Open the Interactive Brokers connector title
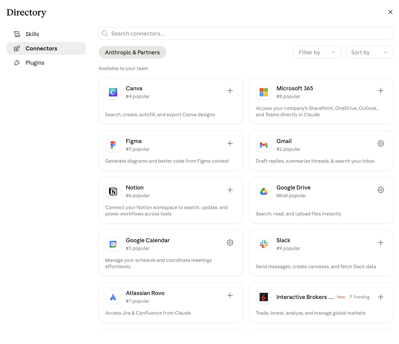Screen dimensions: 399x344 point(305,297)
